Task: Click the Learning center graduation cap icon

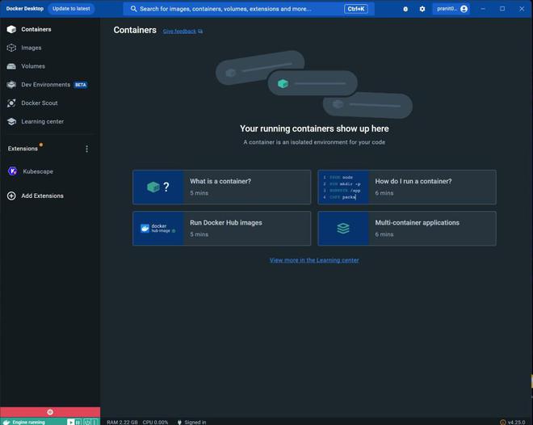Action: 11,121
